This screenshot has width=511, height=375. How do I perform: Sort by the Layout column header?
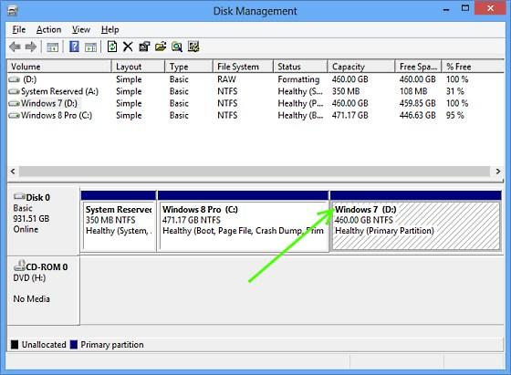coord(138,67)
